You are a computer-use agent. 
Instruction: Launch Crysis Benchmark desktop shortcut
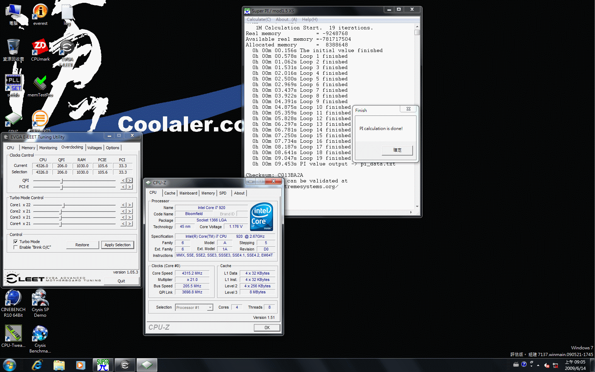click(40, 339)
